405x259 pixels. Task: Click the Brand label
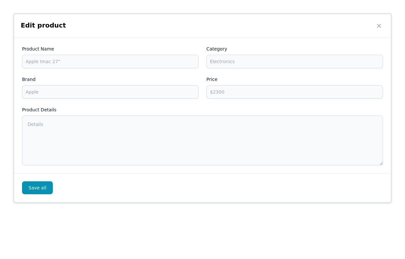point(29,79)
